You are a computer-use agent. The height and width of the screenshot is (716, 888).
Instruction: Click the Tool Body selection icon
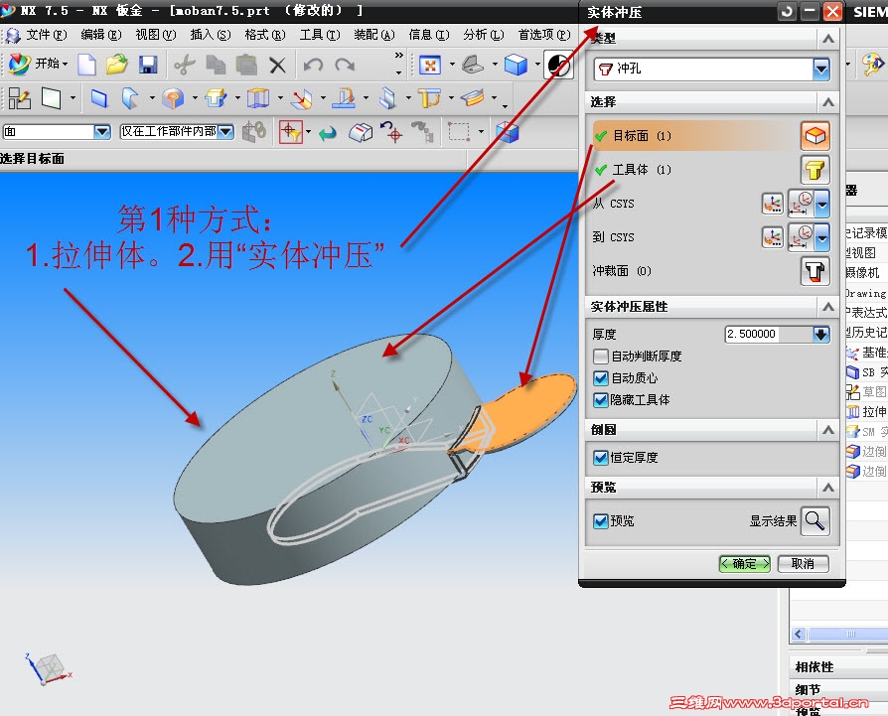pyautogui.click(x=814, y=170)
